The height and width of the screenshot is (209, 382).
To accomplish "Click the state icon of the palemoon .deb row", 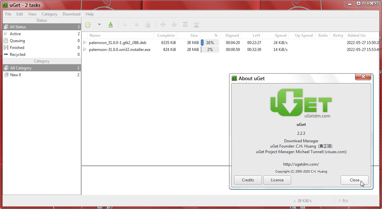I will (85, 42).
